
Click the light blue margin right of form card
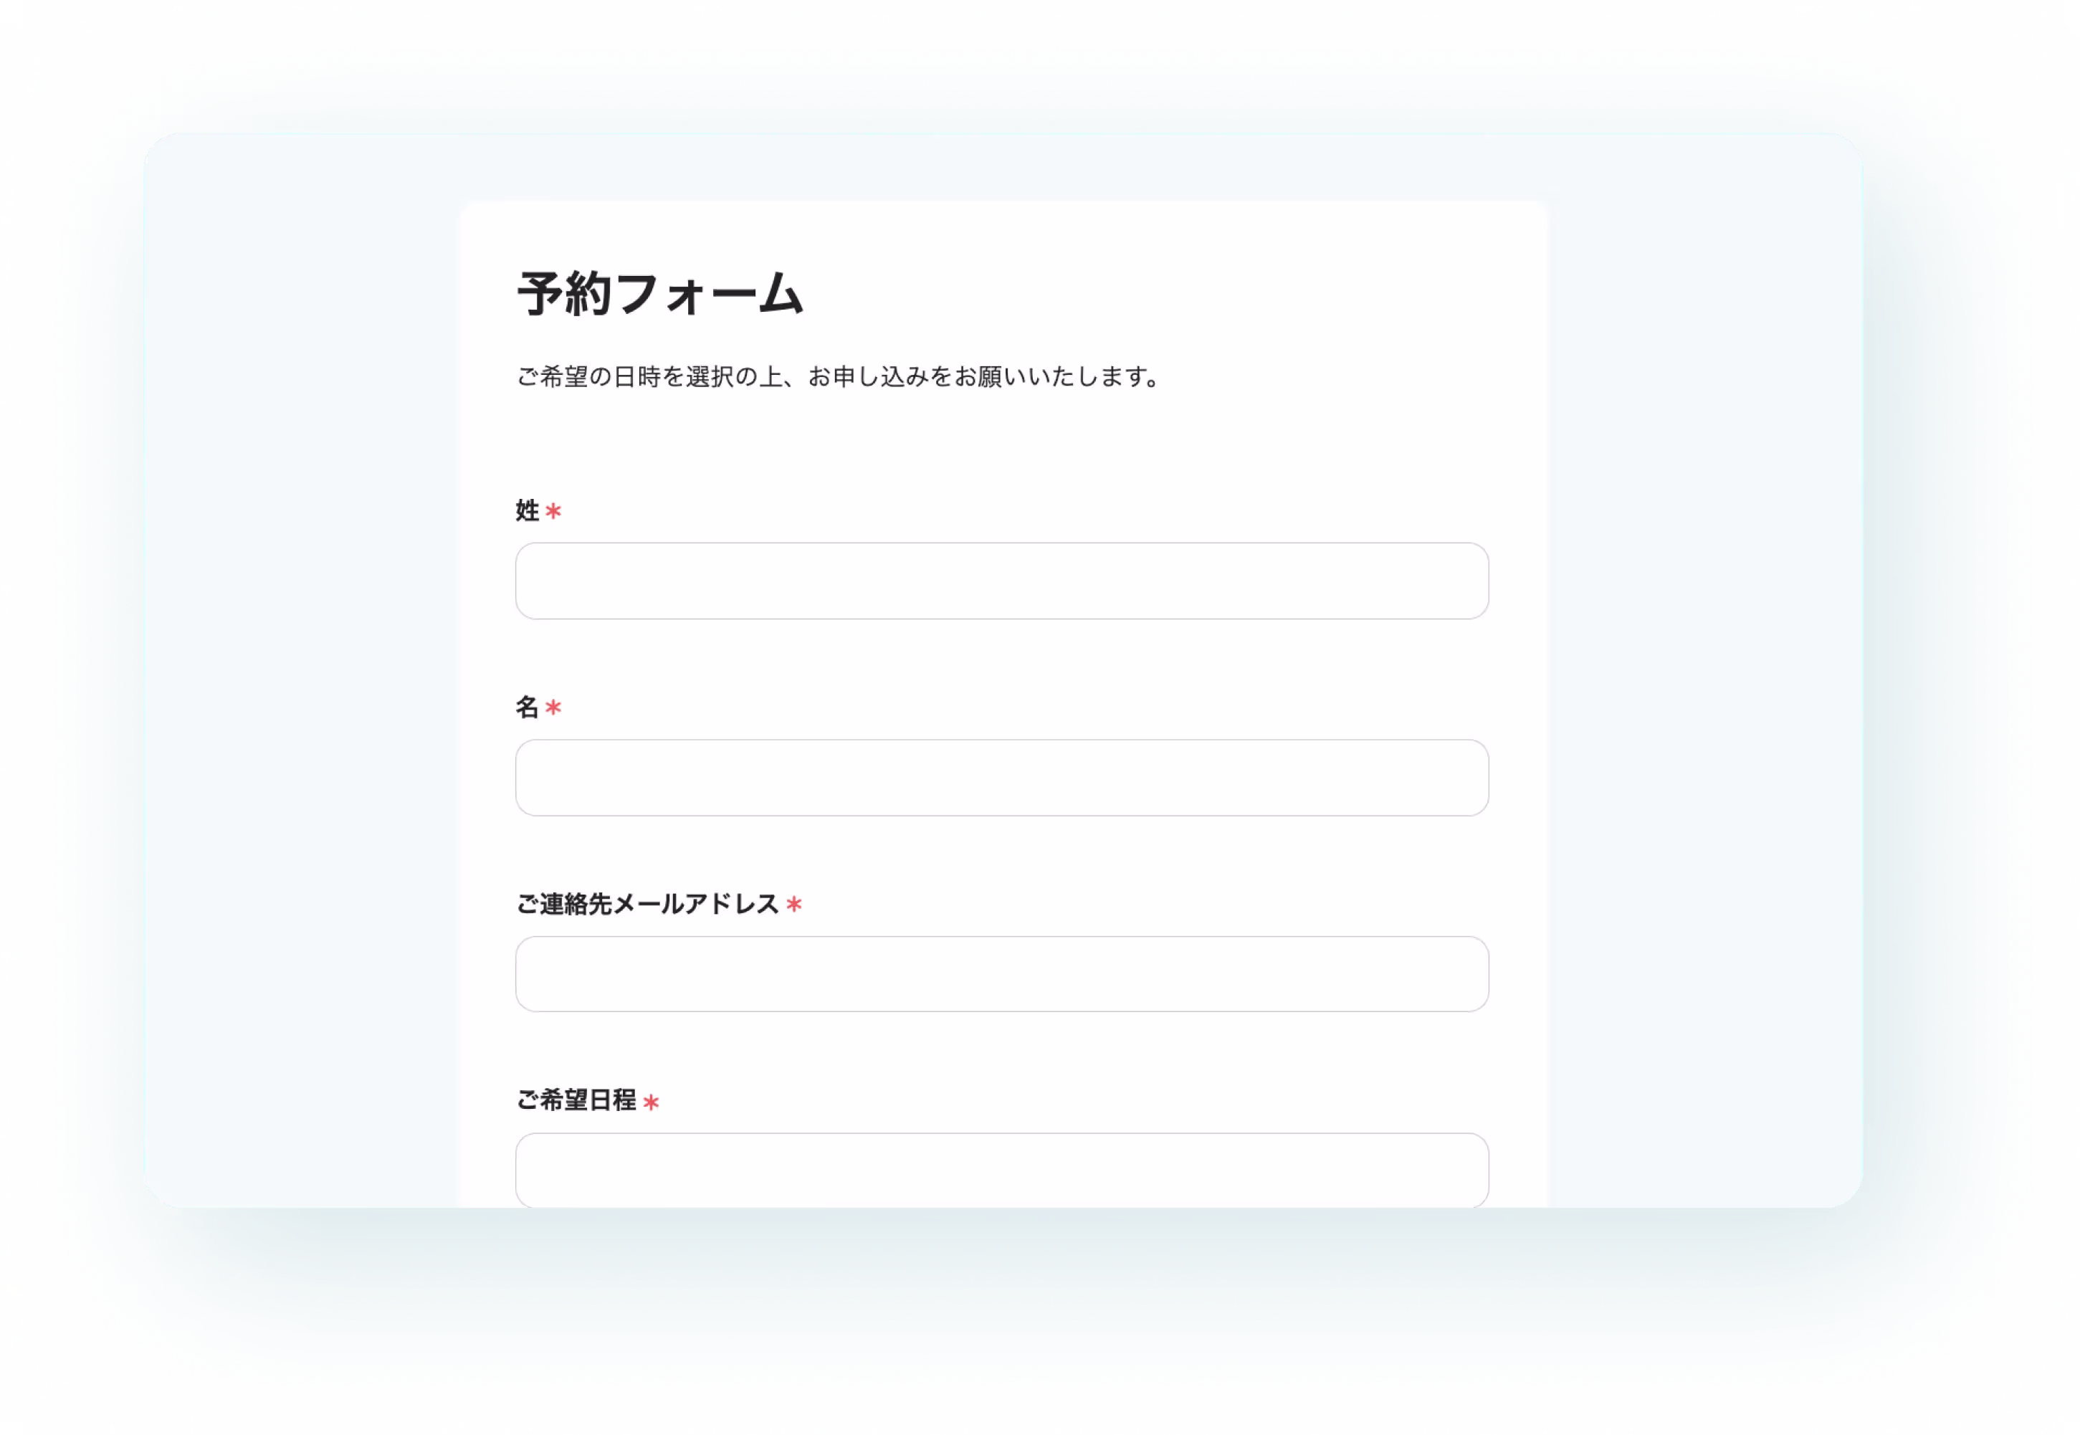[1704, 670]
